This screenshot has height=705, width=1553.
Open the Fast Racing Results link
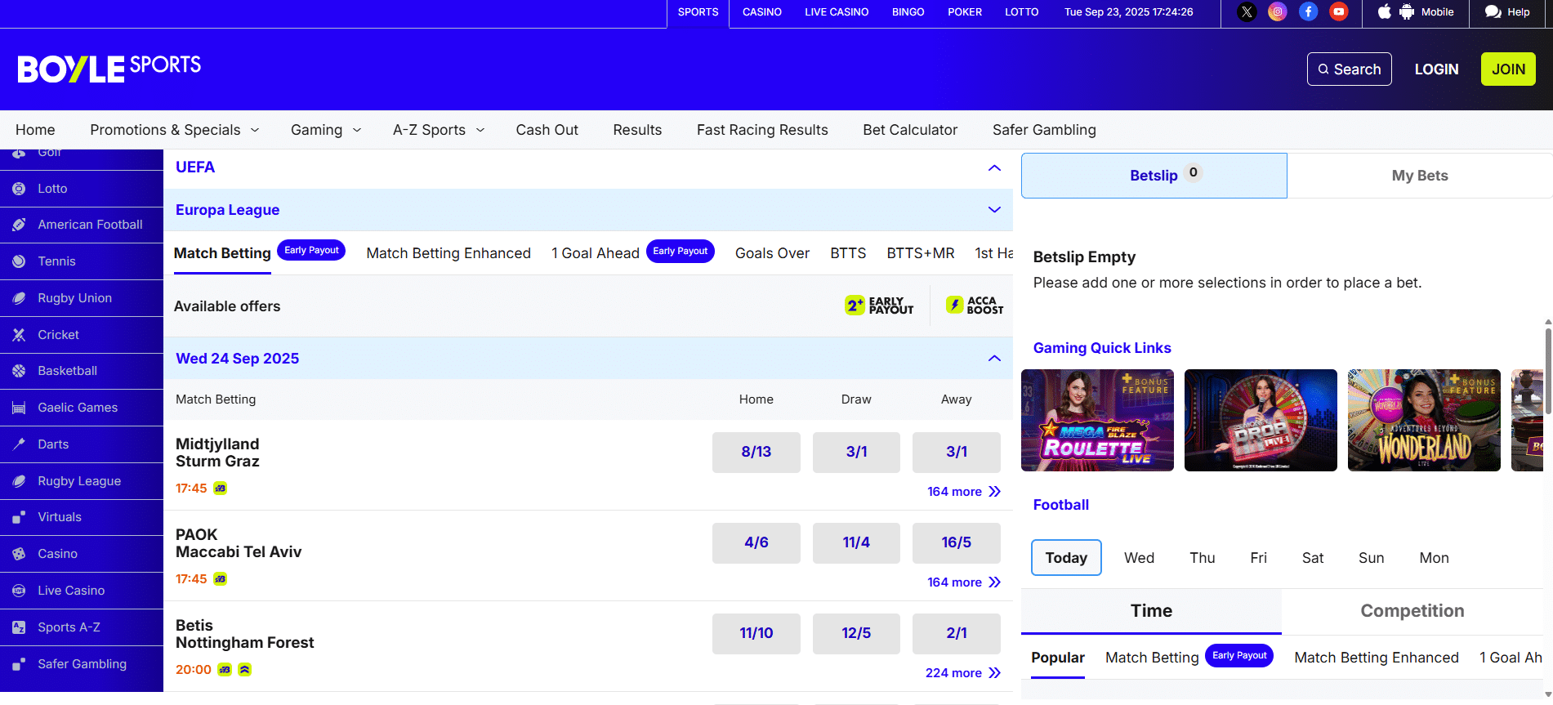click(762, 130)
